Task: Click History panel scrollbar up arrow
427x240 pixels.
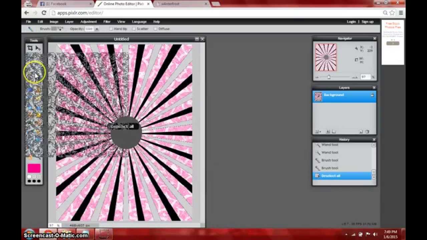Action: pyautogui.click(x=374, y=145)
